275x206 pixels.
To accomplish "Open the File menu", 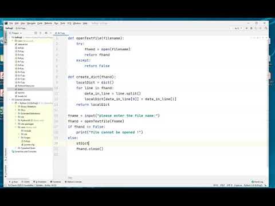I will click(11, 23).
